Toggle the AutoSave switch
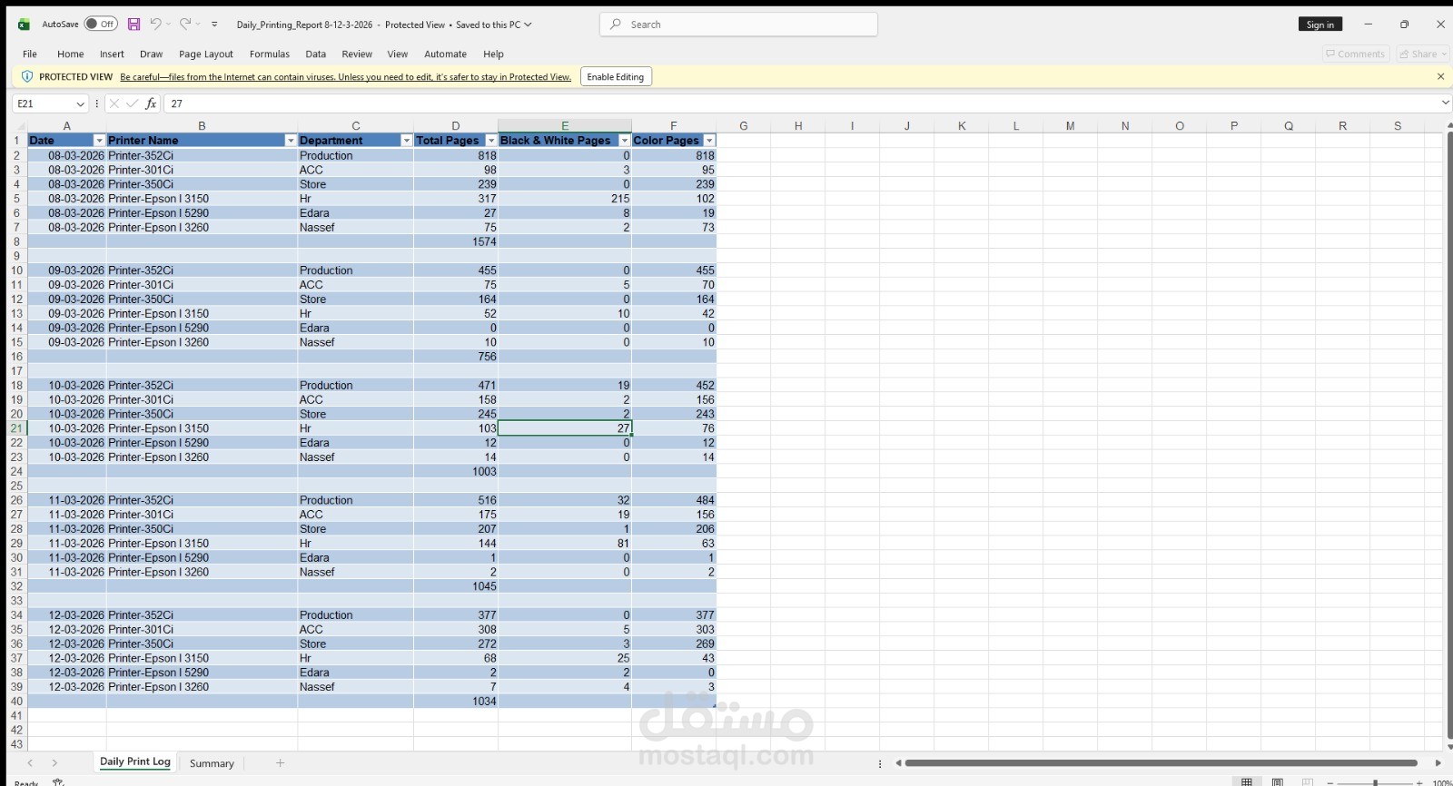The width and height of the screenshot is (1453, 786). coord(101,25)
